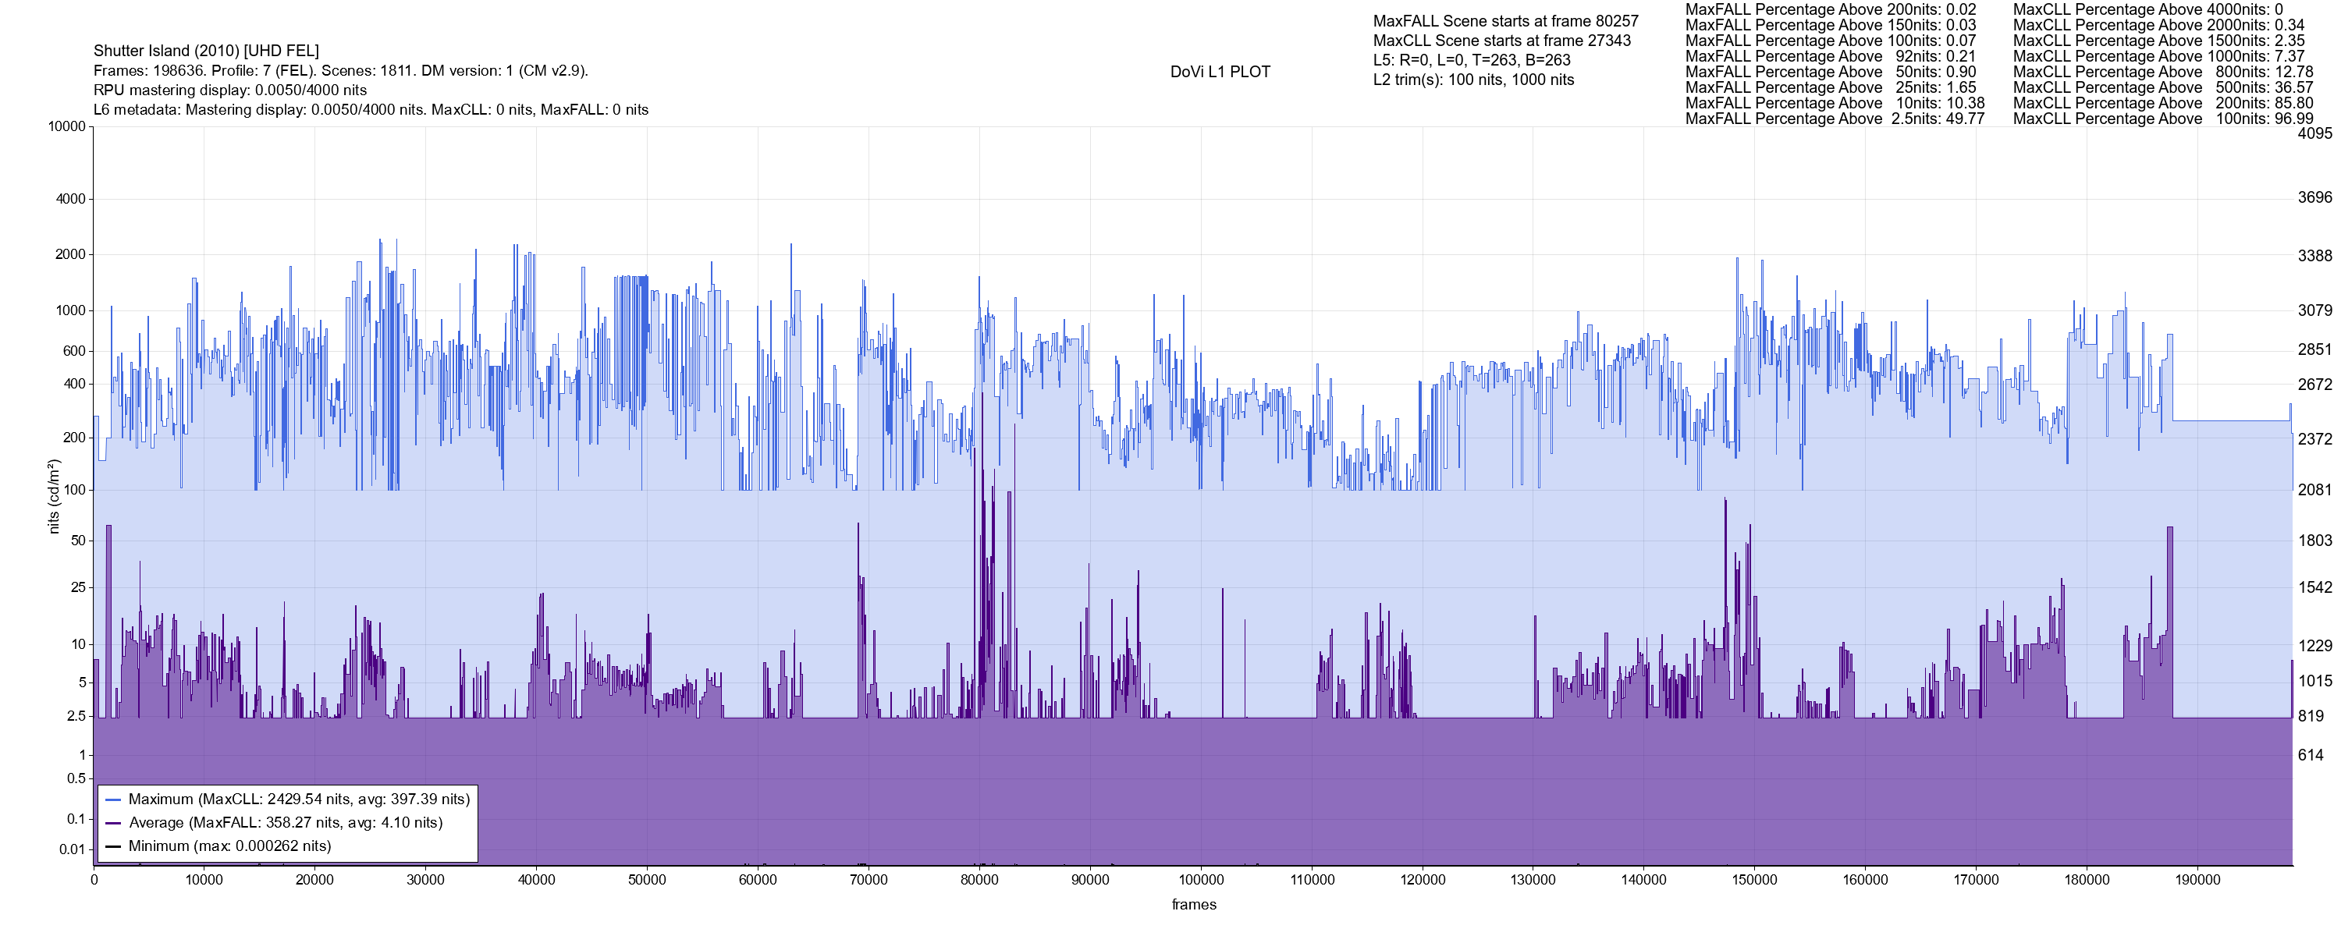
Task: Click the 'MaxCLL Percentage Above 1000nits: 7.37' line
Action: 2158,56
